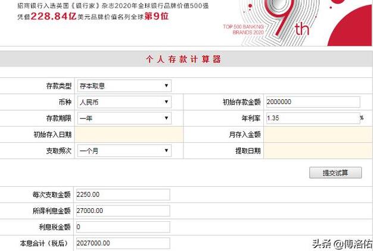Click the 每次支取金额 label

pos(52,194)
